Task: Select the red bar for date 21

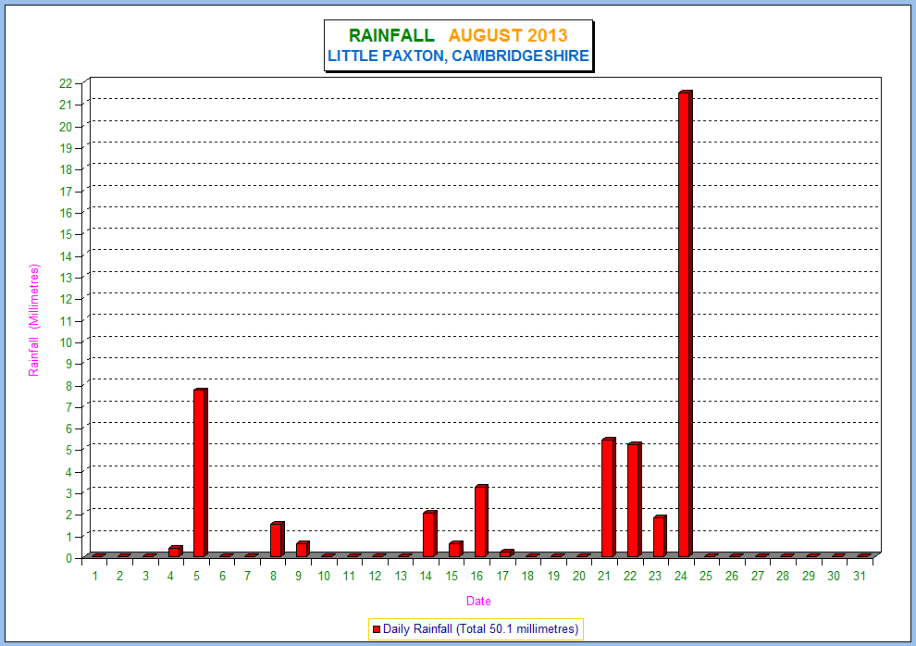Action: pyautogui.click(x=609, y=497)
